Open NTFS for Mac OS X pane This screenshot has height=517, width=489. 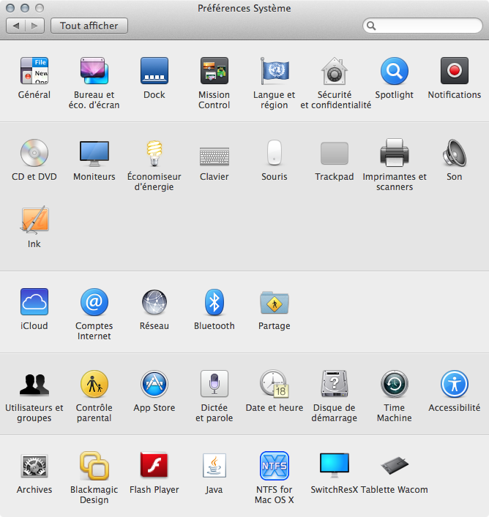[275, 466]
